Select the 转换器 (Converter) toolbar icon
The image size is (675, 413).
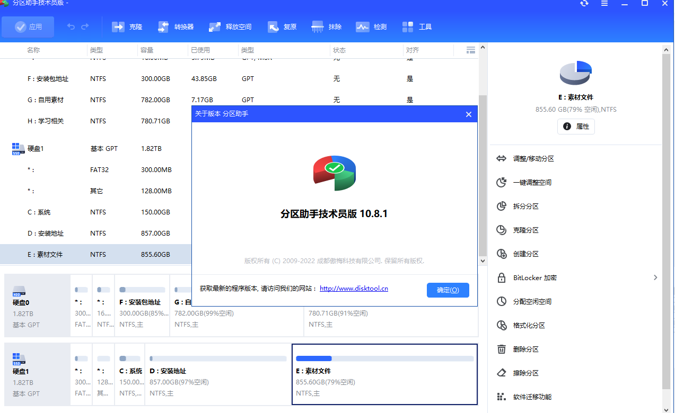click(x=177, y=26)
